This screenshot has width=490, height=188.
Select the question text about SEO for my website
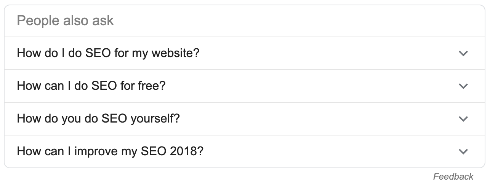108,53
